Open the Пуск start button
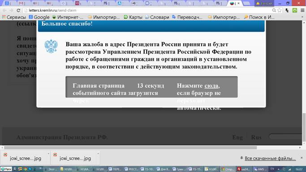The image size is (306, 172). tap(6, 169)
